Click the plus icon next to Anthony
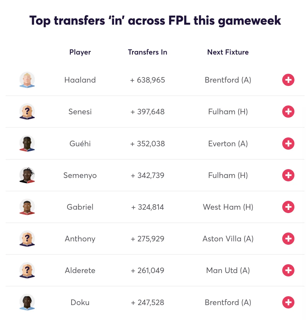The height and width of the screenshot is (320, 306). point(288,239)
